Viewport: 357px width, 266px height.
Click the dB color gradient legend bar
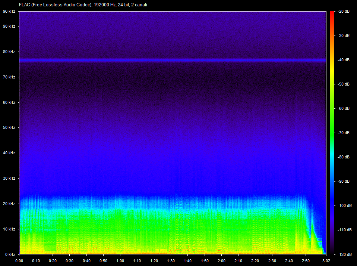coord(332,133)
